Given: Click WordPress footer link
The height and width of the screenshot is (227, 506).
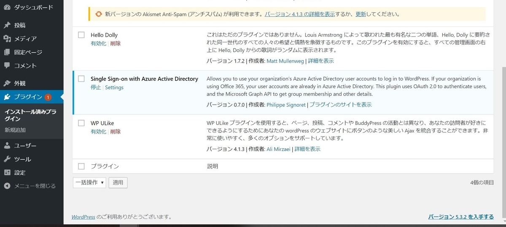Looking at the screenshot, I should tap(83, 217).
